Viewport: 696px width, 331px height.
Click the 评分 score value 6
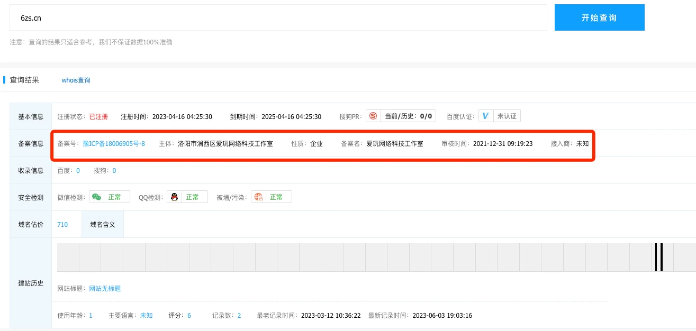point(189,316)
